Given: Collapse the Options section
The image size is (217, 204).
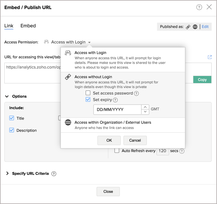Looking at the screenshot, I should pos(7,96).
